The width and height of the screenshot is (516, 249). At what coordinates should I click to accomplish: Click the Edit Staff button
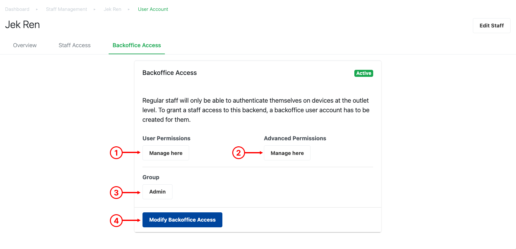[491, 26]
